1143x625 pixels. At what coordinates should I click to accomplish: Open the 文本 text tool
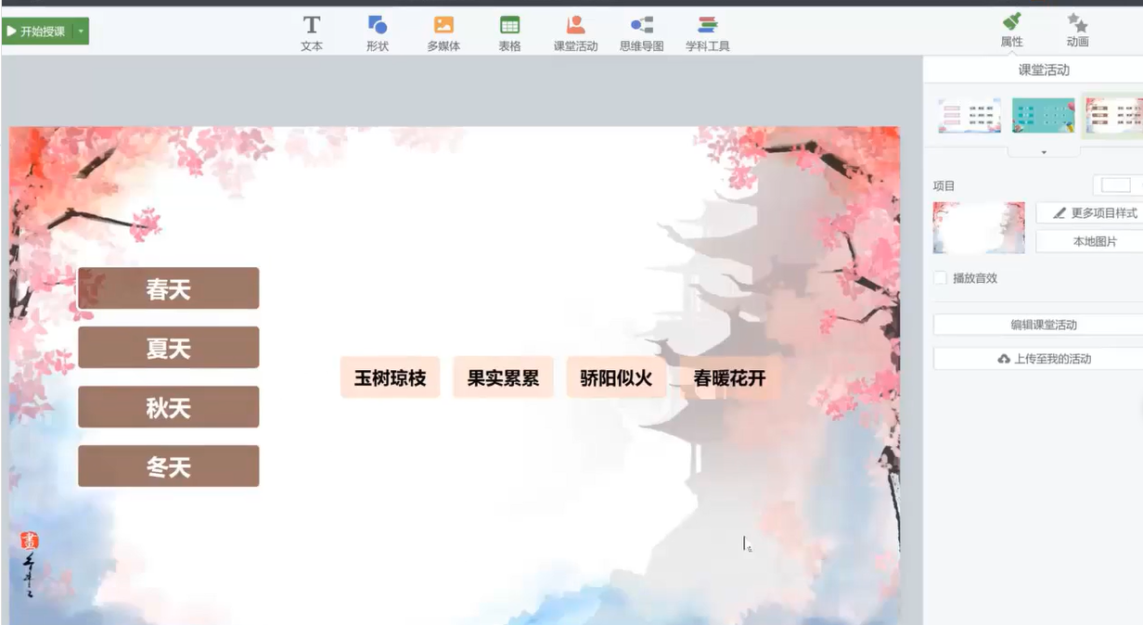pyautogui.click(x=312, y=32)
